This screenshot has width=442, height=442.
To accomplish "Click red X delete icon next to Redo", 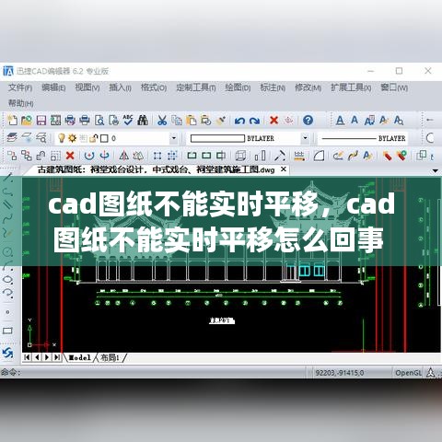I will point(273,120).
